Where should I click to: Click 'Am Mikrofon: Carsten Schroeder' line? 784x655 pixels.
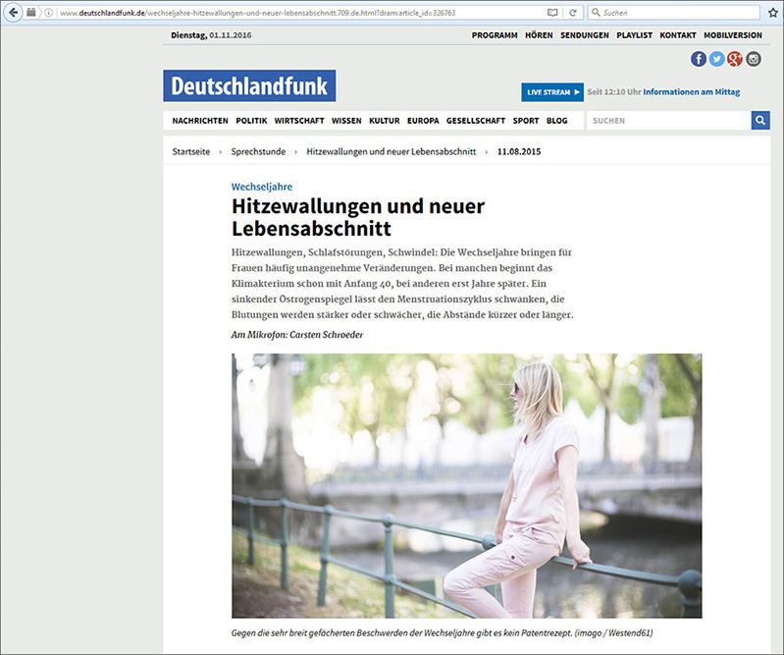[297, 335]
